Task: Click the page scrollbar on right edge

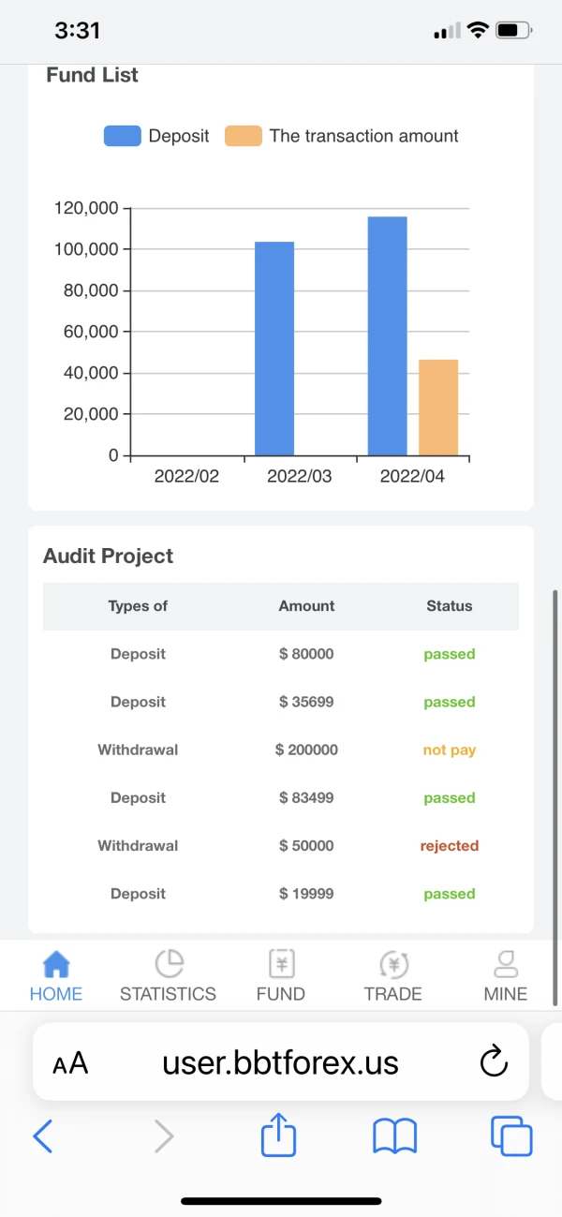Action: pos(555,796)
